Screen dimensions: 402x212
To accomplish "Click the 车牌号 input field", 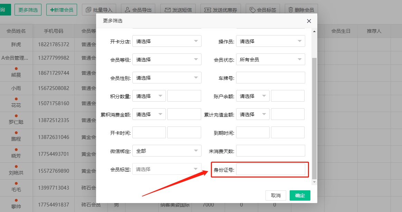I will pos(270,78).
